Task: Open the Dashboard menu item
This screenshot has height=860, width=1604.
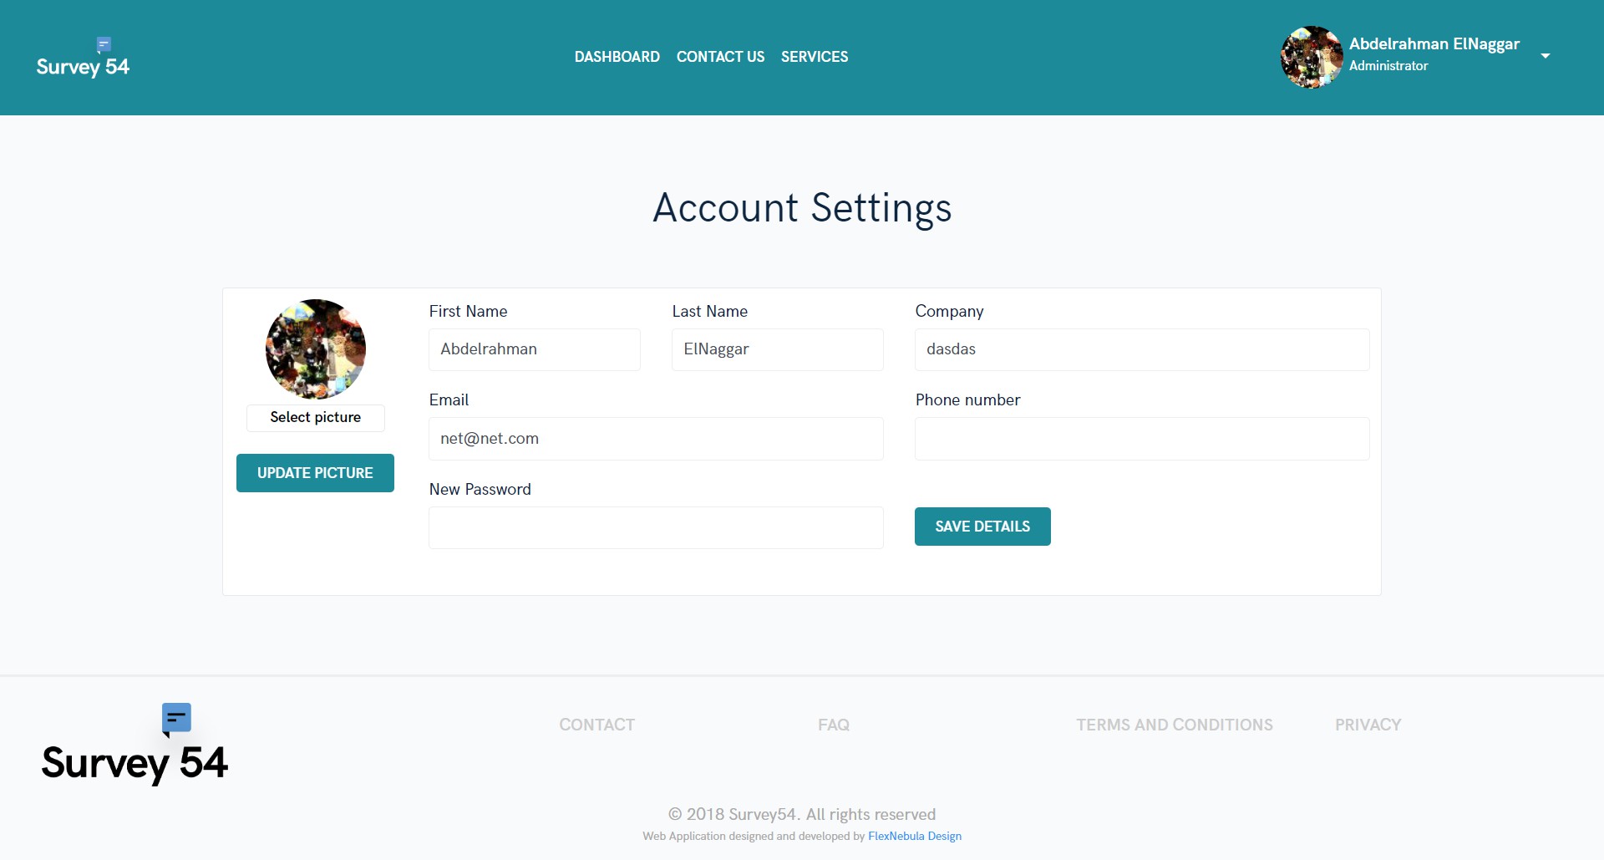Action: [x=617, y=57]
